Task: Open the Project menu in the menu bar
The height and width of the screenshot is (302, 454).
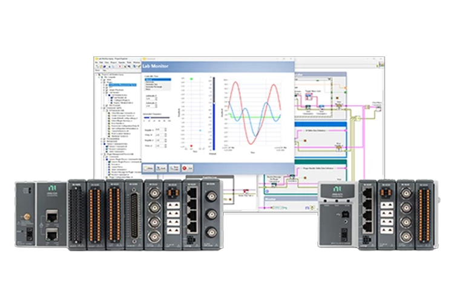Action: pyautogui.click(x=113, y=62)
